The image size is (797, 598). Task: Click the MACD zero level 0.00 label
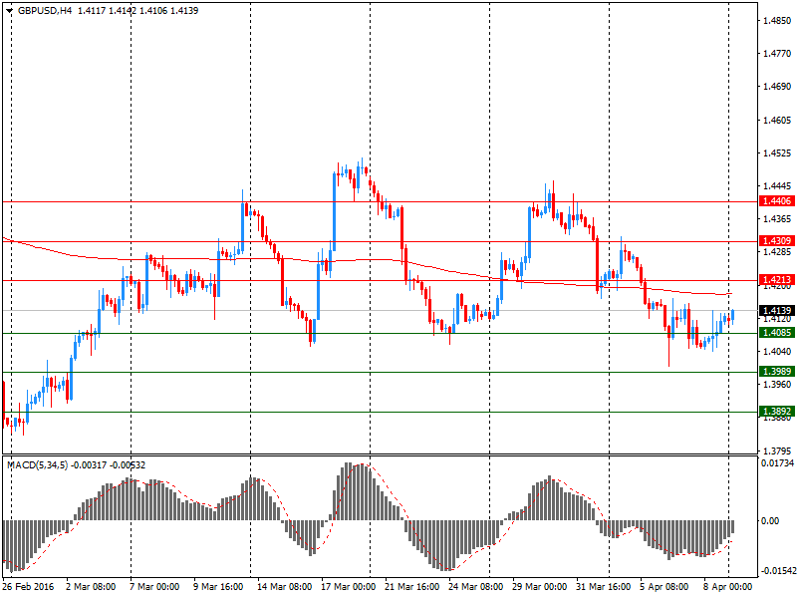point(769,520)
